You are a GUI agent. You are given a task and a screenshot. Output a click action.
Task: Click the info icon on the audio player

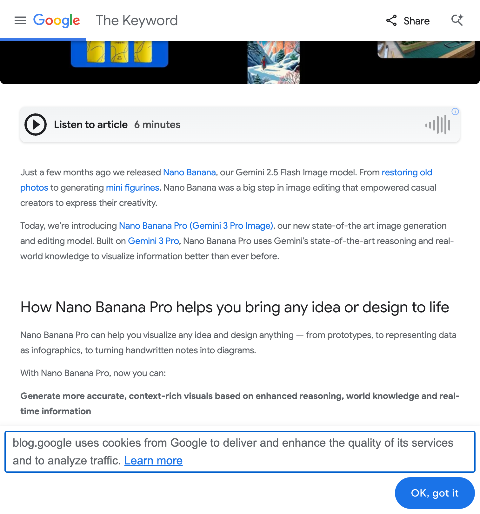point(455,112)
